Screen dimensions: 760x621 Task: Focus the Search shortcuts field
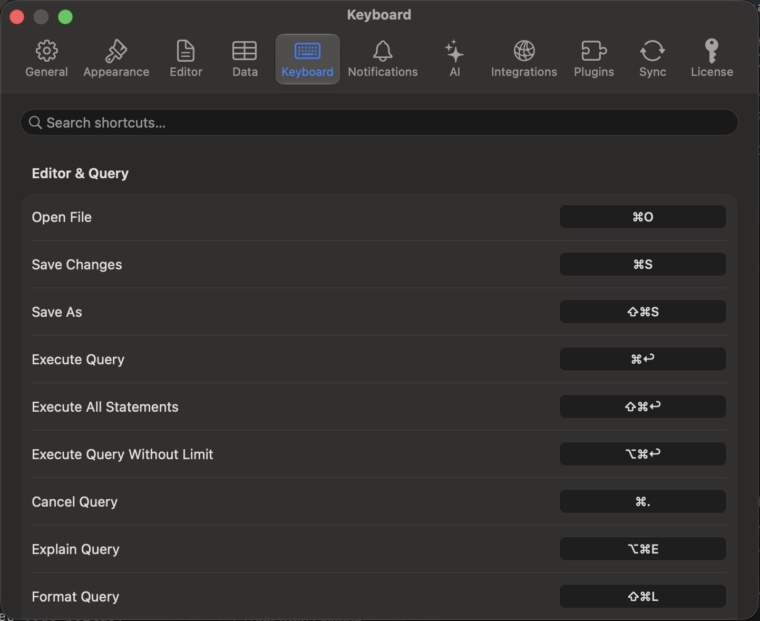[379, 122]
